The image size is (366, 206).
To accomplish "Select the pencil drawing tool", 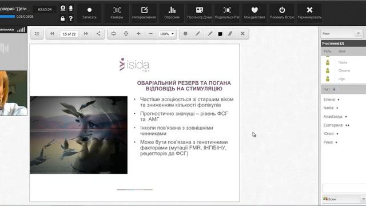I will pyautogui.click(x=198, y=34).
